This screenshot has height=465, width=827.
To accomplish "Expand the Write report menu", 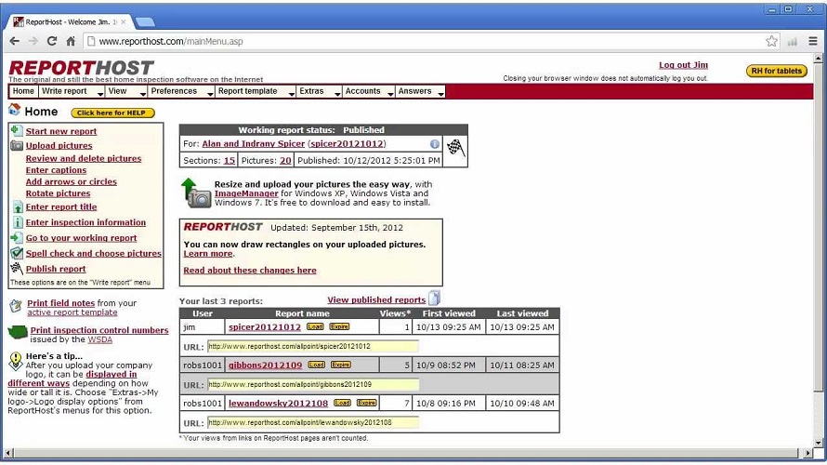I will coord(72,91).
